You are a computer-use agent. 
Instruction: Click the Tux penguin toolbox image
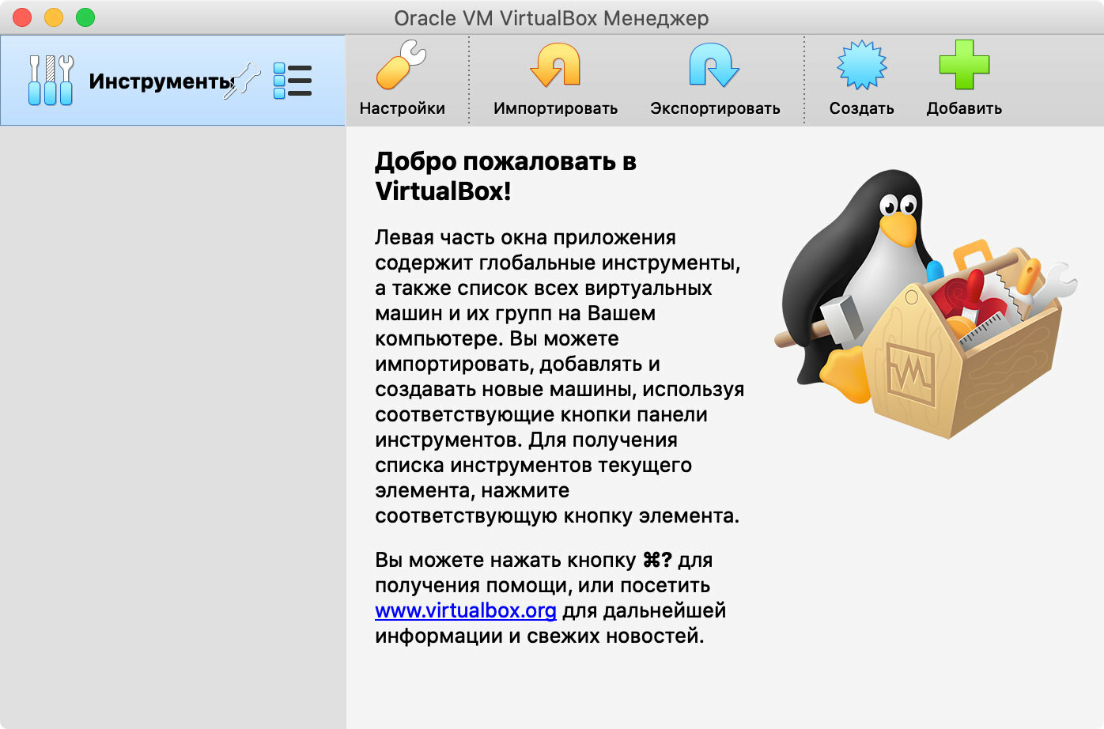[925, 303]
